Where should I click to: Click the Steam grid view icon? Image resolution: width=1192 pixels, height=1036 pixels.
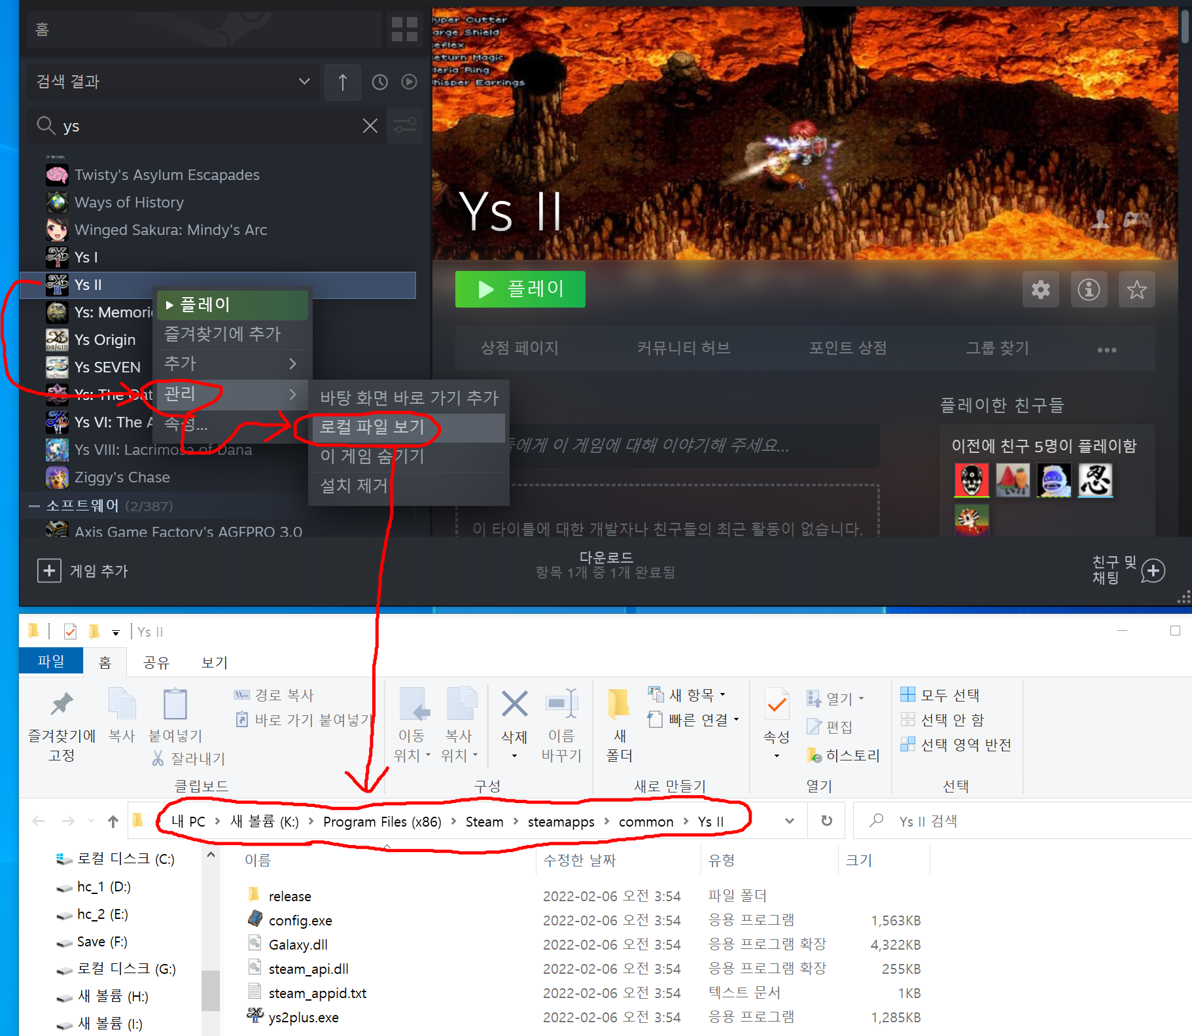tap(404, 29)
